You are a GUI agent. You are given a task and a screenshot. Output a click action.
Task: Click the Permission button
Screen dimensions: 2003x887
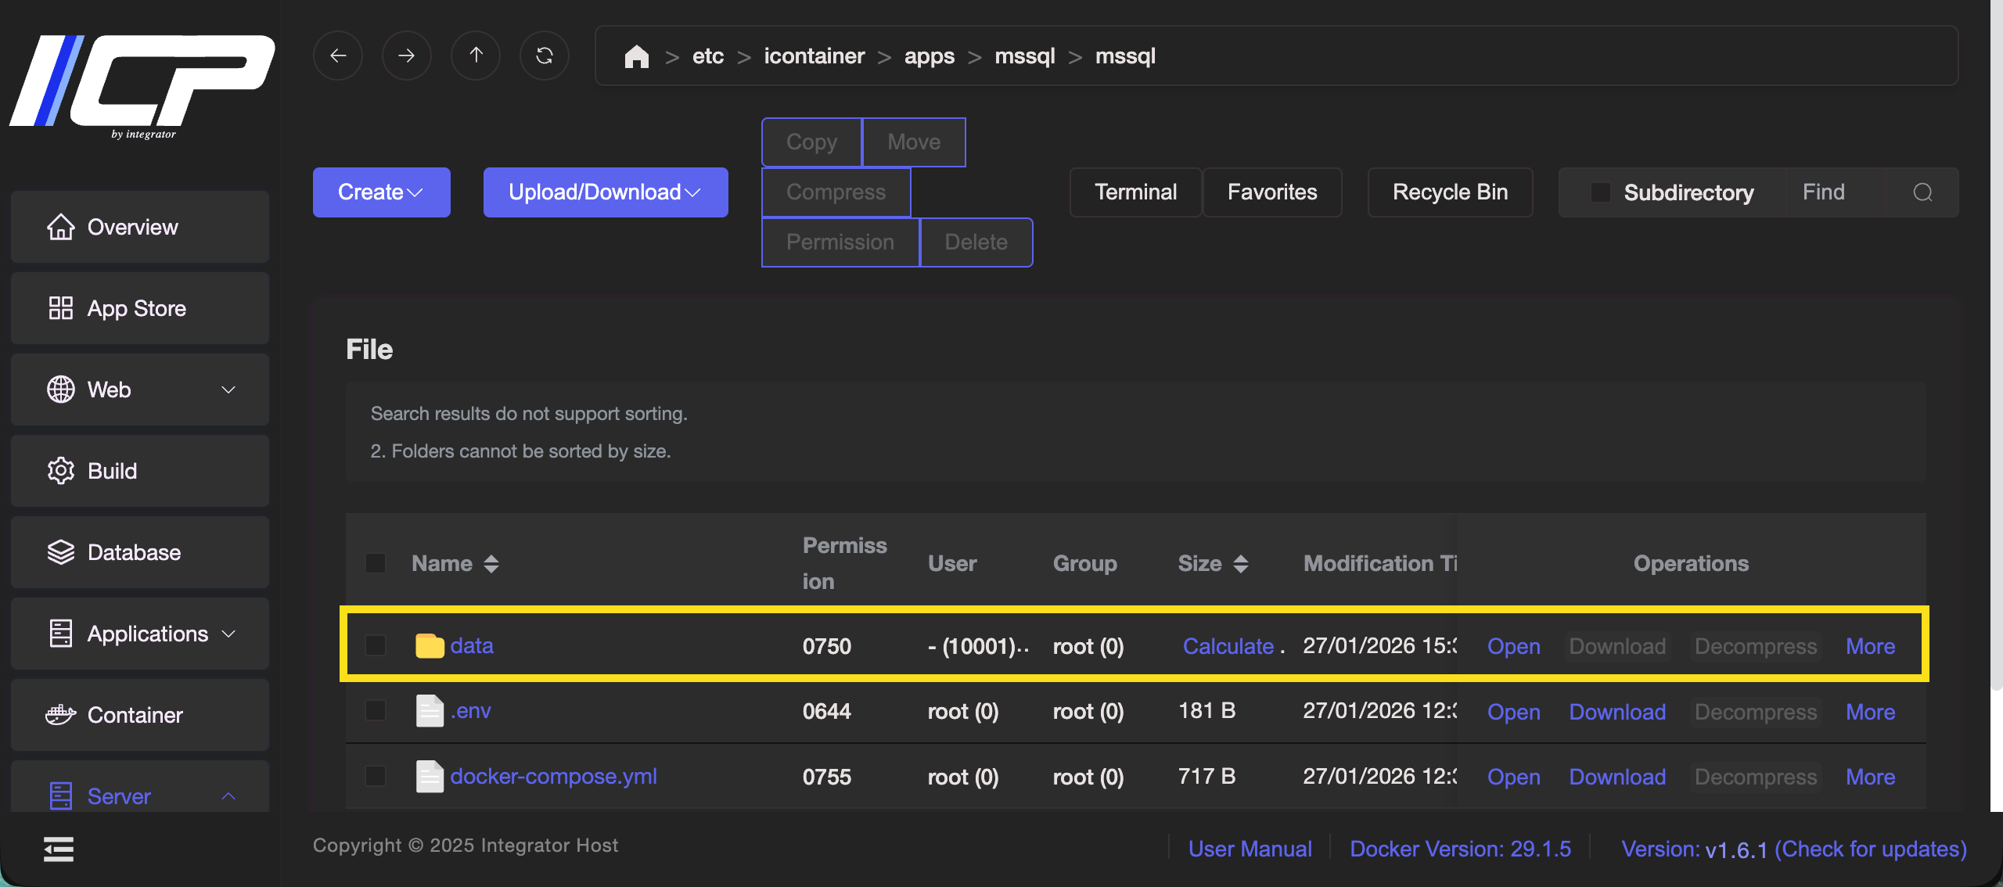pyautogui.click(x=840, y=242)
